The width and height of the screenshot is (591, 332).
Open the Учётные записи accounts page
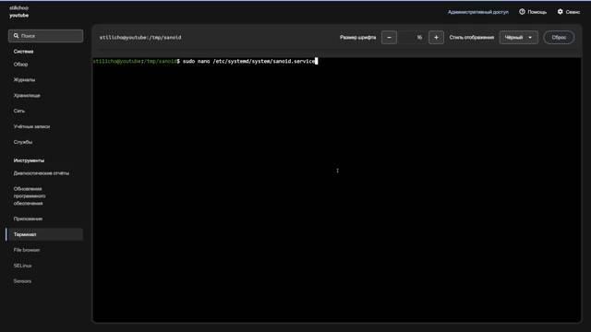click(31, 126)
